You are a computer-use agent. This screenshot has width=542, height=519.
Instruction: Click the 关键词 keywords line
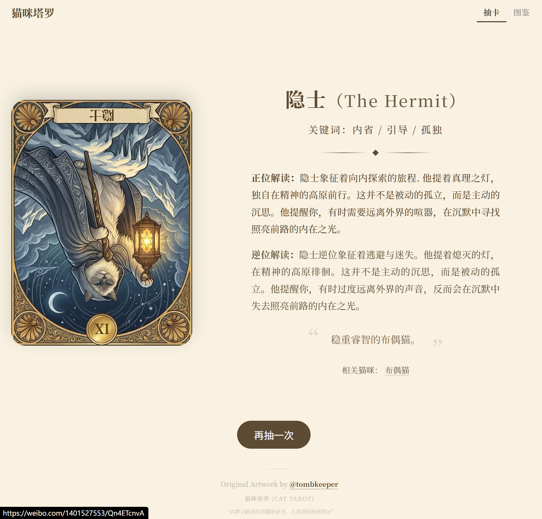click(375, 130)
